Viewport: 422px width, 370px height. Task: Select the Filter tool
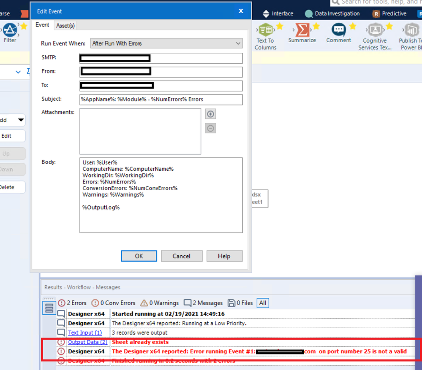click(10, 30)
